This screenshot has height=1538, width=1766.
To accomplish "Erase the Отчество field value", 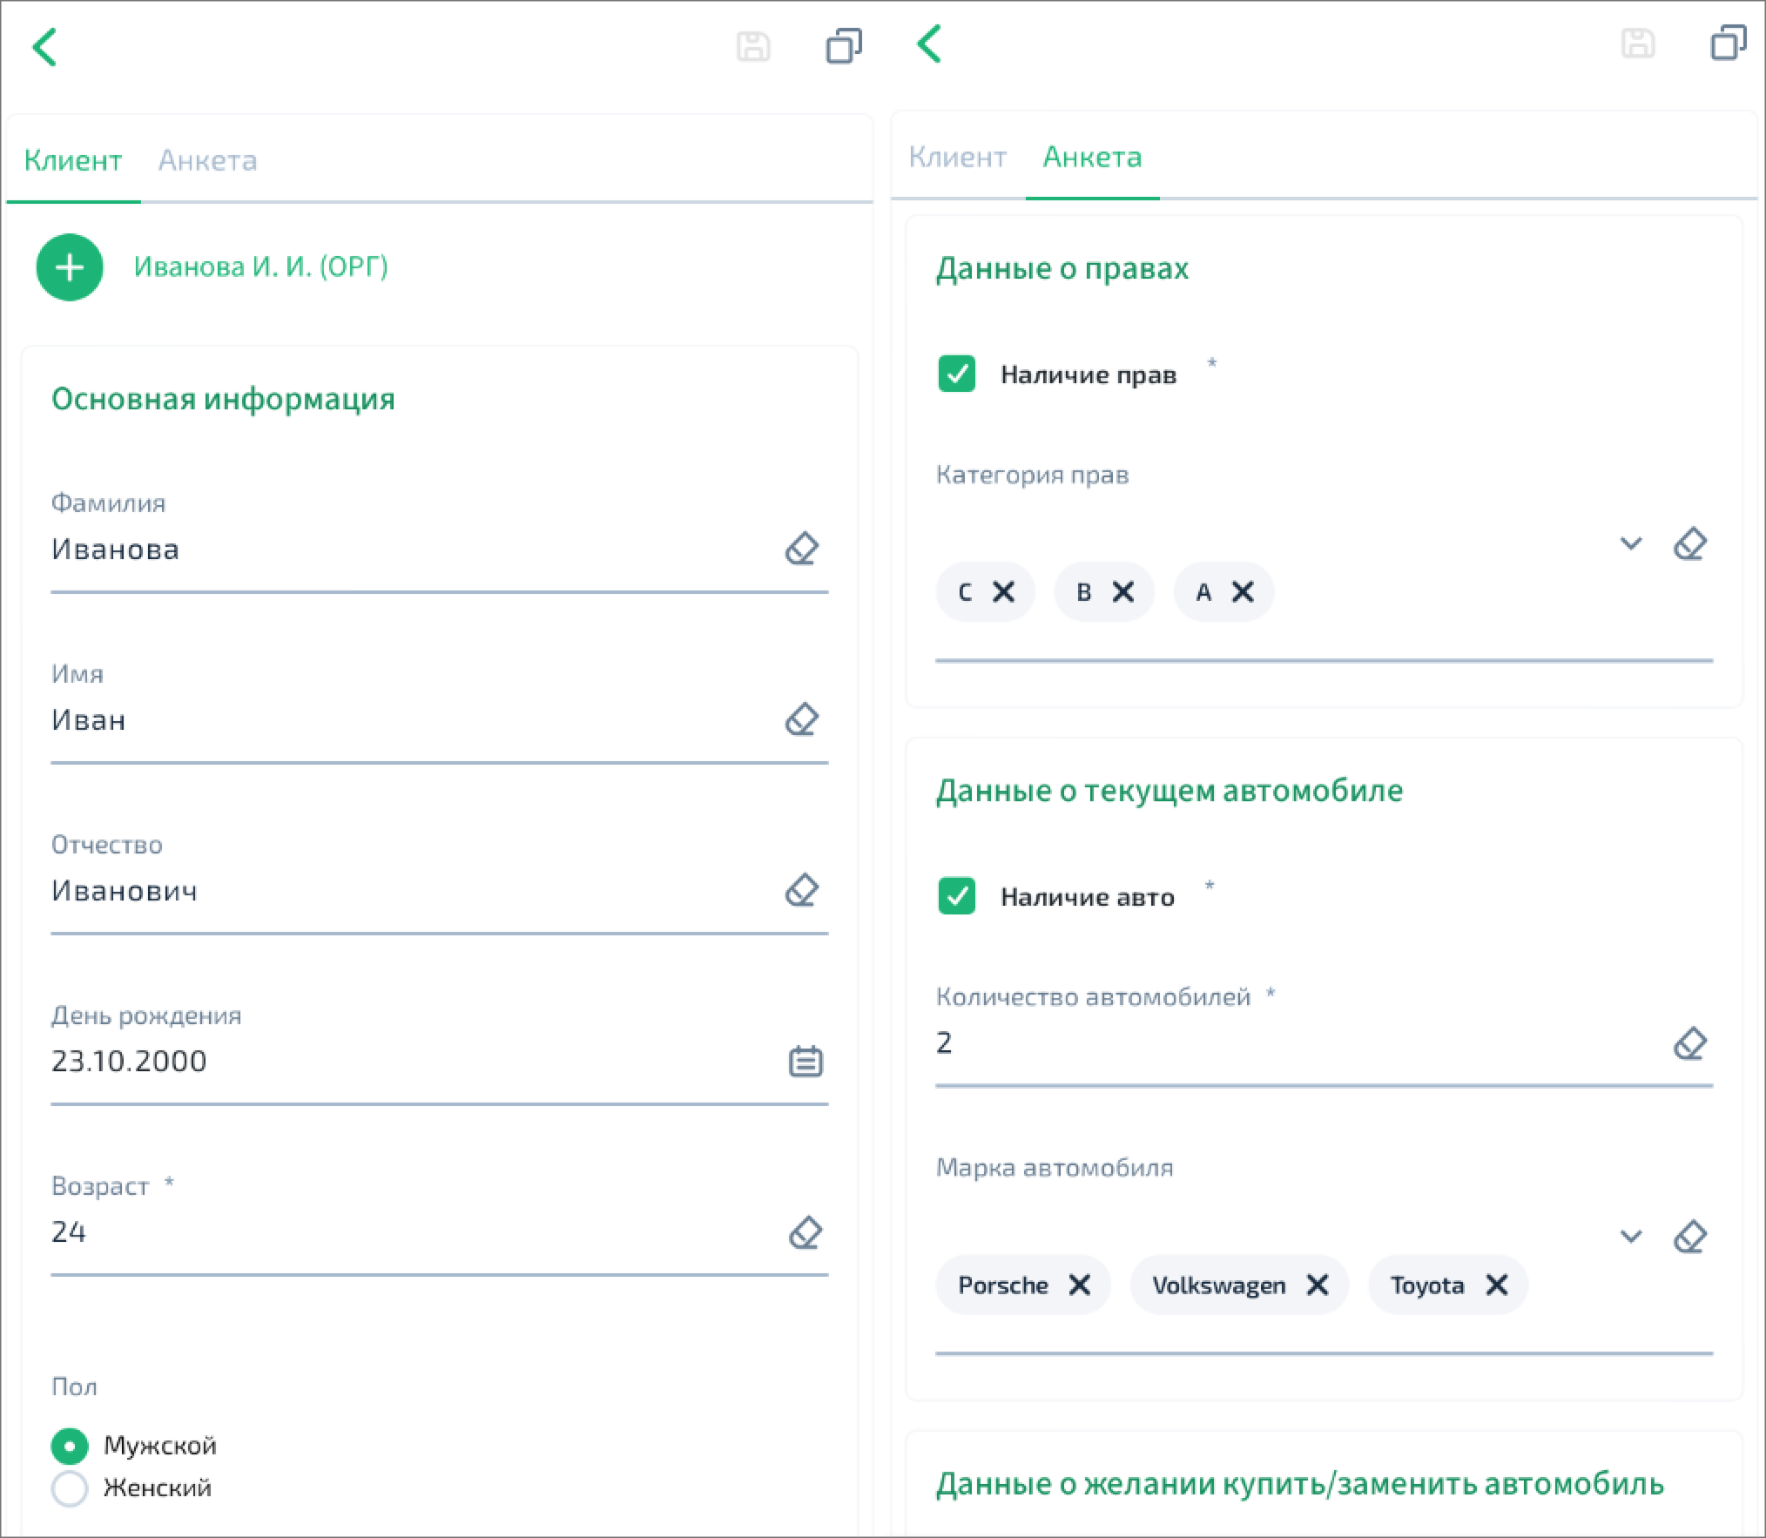I will point(801,890).
